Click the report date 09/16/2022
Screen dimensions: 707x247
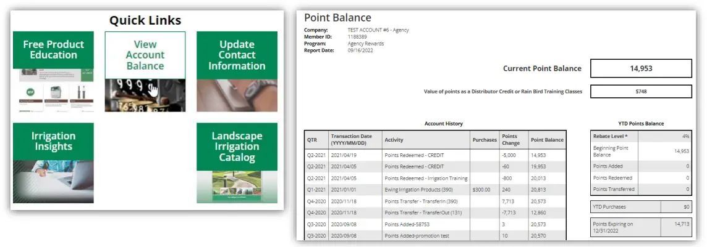coord(361,51)
